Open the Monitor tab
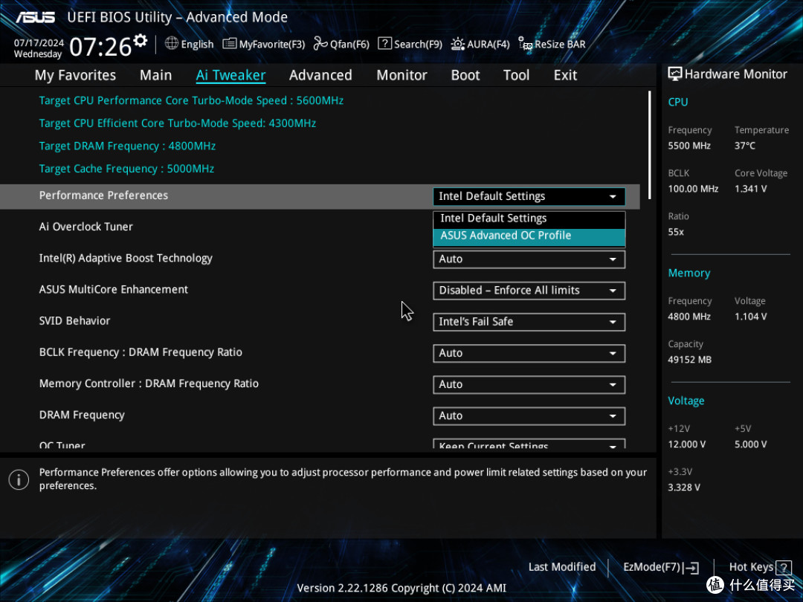Screen dimensions: 803x602 [402, 75]
